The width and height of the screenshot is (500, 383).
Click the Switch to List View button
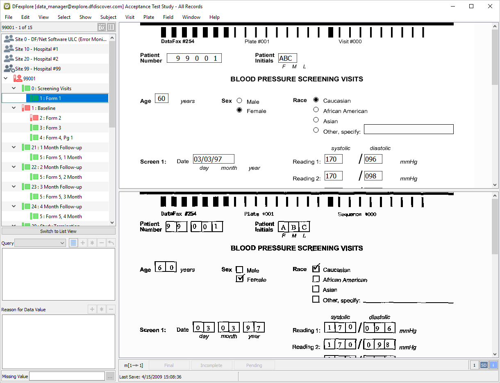[x=58, y=231]
